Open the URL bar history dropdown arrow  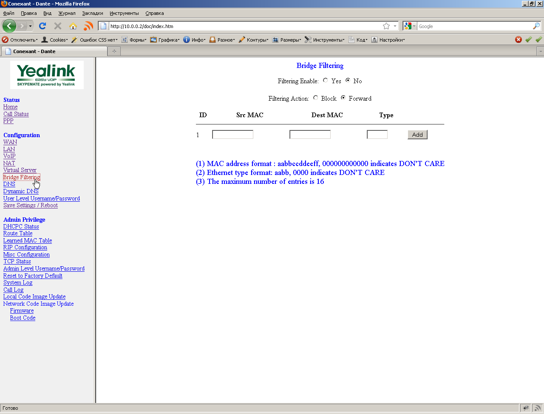pos(395,26)
